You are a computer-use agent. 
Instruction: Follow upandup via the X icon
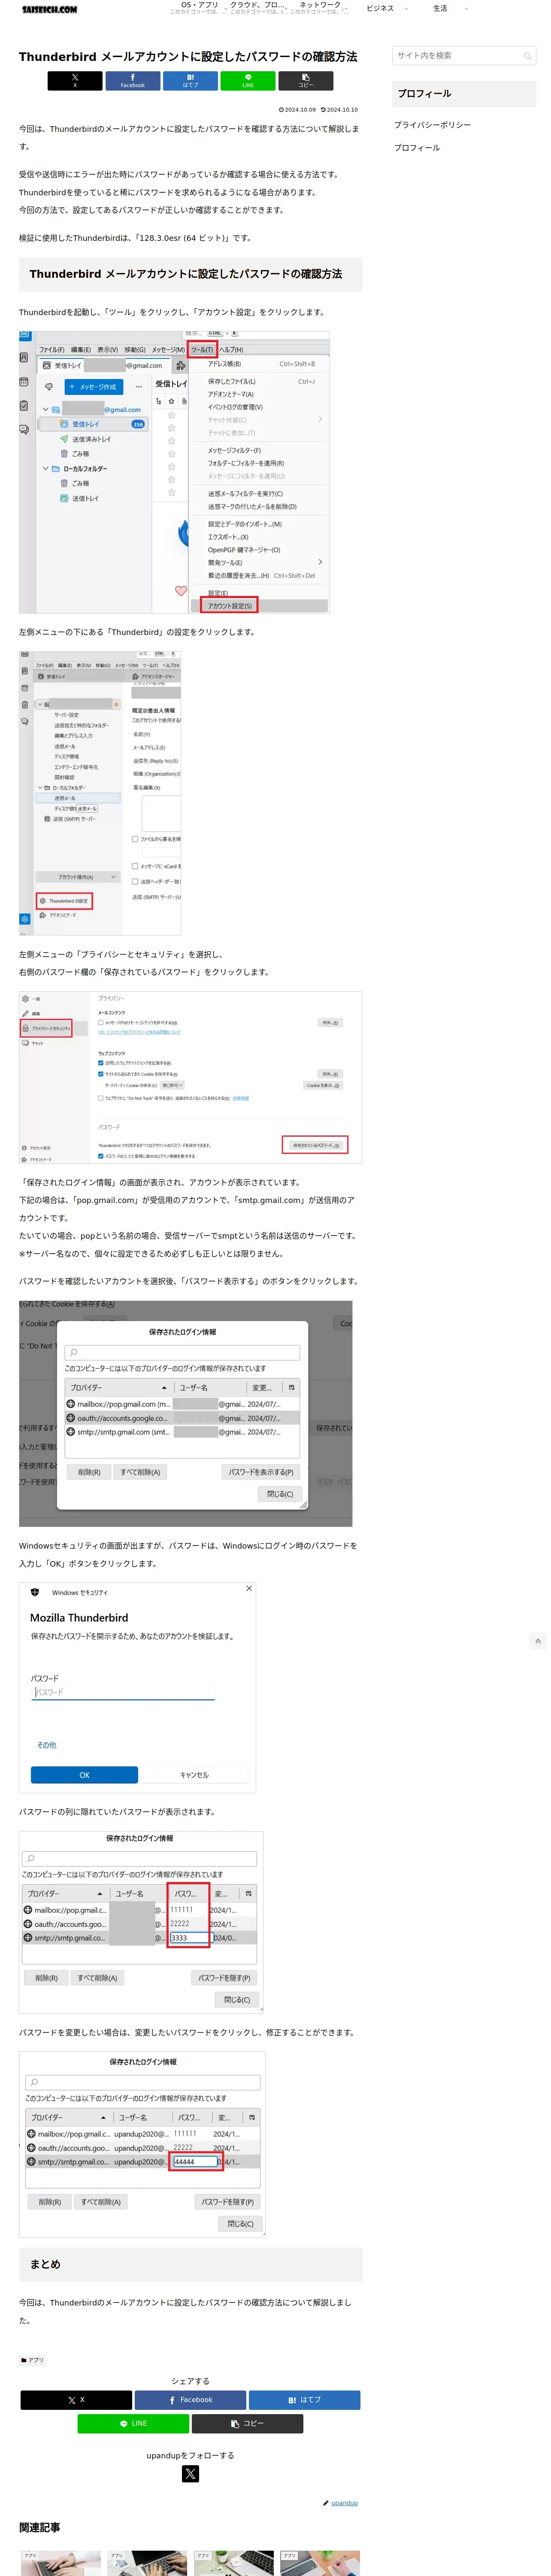pos(190,2473)
